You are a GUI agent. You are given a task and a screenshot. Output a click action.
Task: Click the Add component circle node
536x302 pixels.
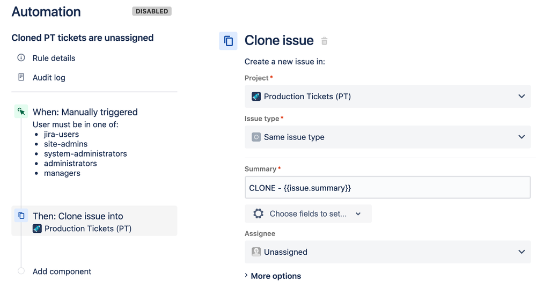tap(21, 271)
